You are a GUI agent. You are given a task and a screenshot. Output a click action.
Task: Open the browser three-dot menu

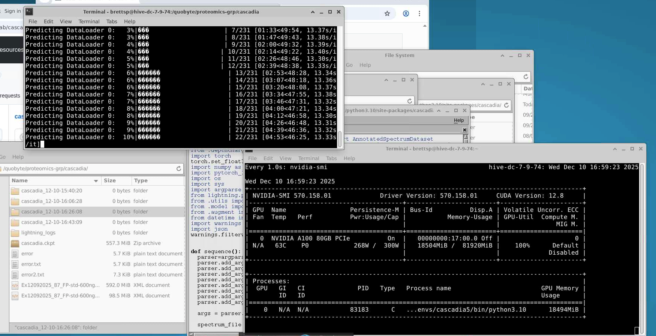[419, 13]
